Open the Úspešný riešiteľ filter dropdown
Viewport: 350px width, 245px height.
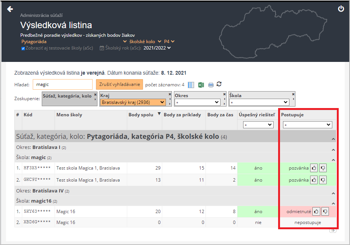[x=258, y=125]
